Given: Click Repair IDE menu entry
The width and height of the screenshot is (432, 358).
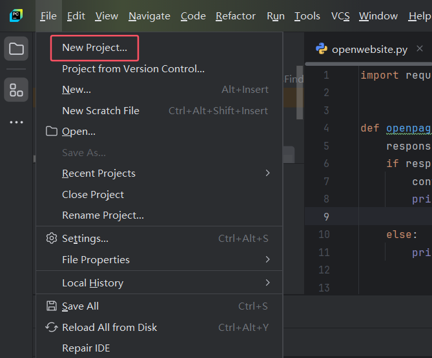Looking at the screenshot, I should tap(86, 348).
